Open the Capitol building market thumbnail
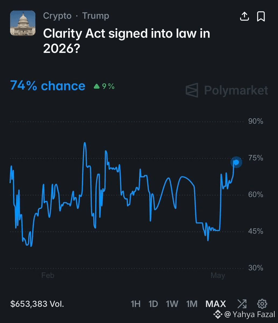This screenshot has width=278, height=323. [22, 23]
